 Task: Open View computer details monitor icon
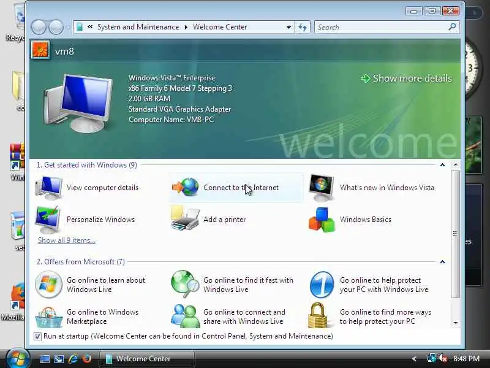pos(49,188)
